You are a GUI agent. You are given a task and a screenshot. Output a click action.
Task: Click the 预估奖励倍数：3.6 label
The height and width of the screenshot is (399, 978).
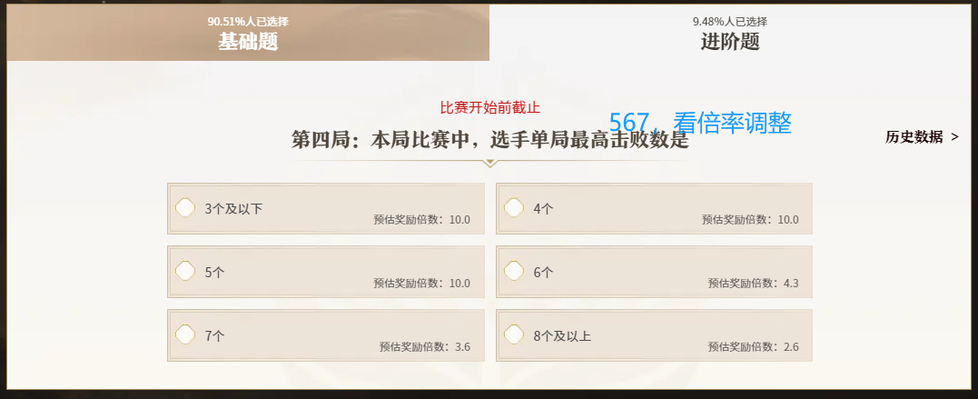[424, 346]
